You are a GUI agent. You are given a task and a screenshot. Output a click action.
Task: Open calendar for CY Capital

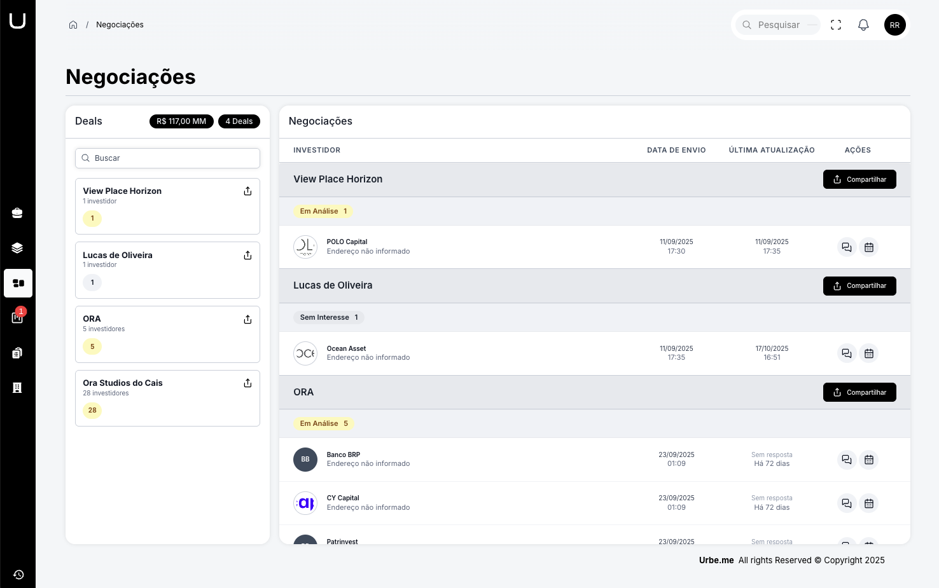point(868,503)
